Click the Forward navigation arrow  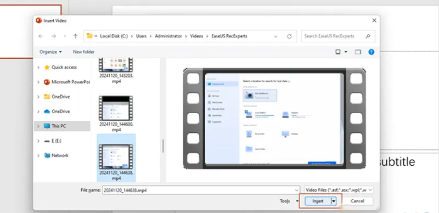53,36
